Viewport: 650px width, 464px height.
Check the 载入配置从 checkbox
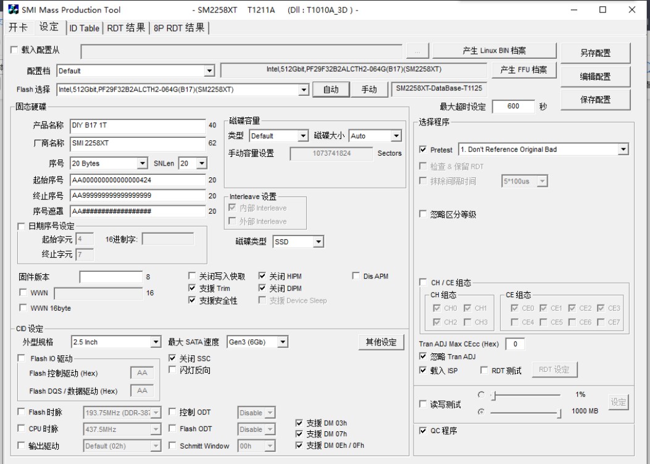(x=15, y=50)
